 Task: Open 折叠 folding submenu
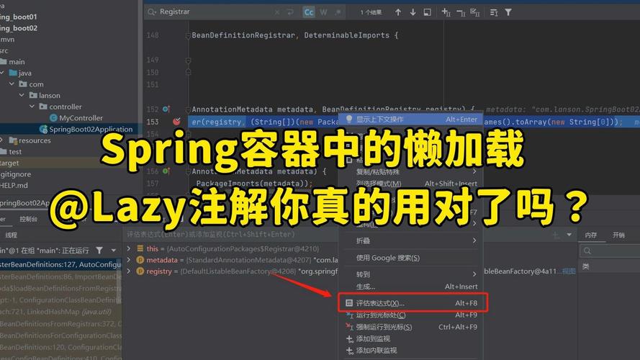coord(411,240)
